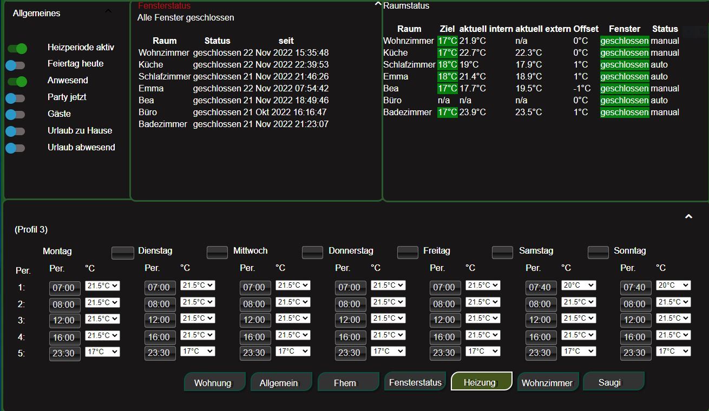This screenshot has height=411, width=709.
Task: Collapse the heating profile panel chevron
Action: [688, 216]
